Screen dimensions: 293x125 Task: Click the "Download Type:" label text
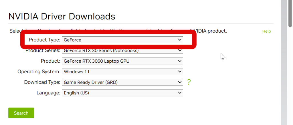(42, 82)
